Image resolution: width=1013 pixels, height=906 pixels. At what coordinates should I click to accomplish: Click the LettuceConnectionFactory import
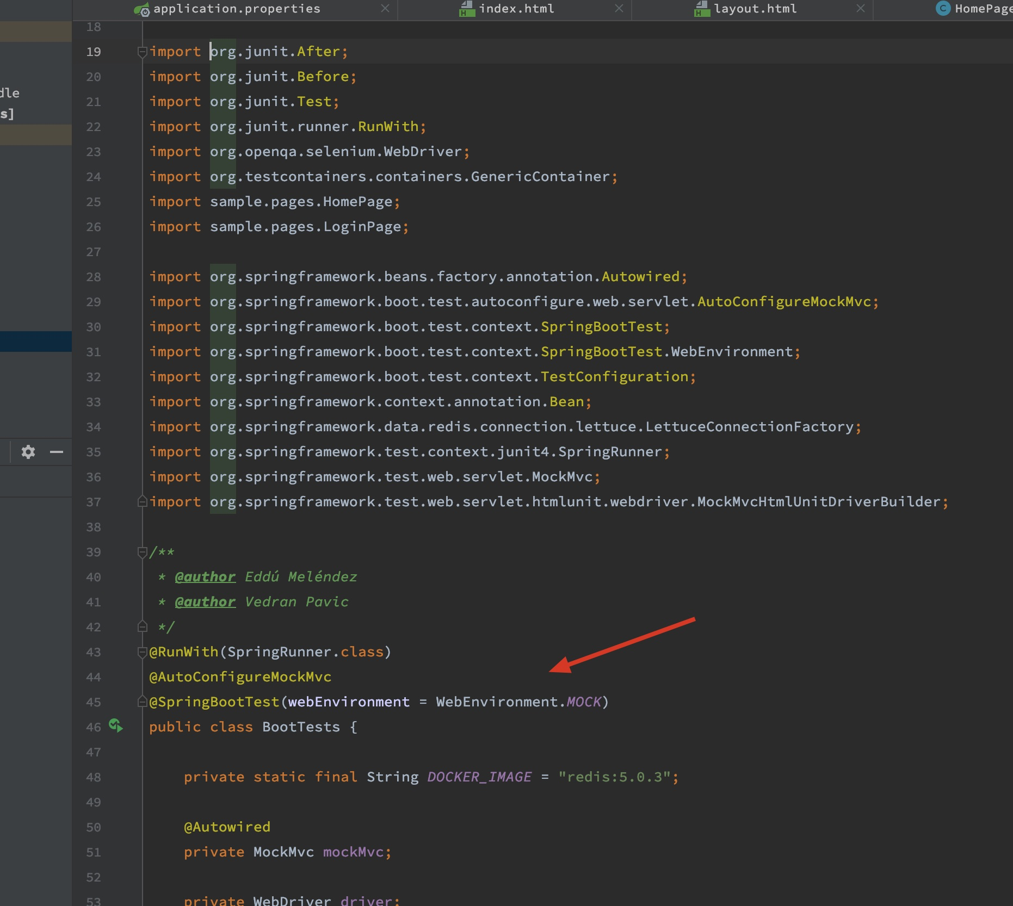pyautogui.click(x=750, y=427)
